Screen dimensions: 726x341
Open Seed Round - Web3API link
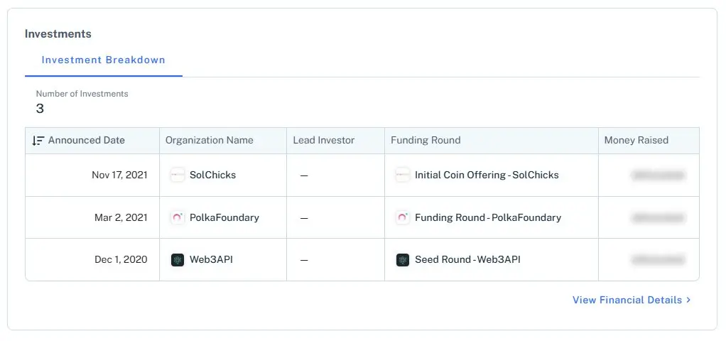[467, 260]
